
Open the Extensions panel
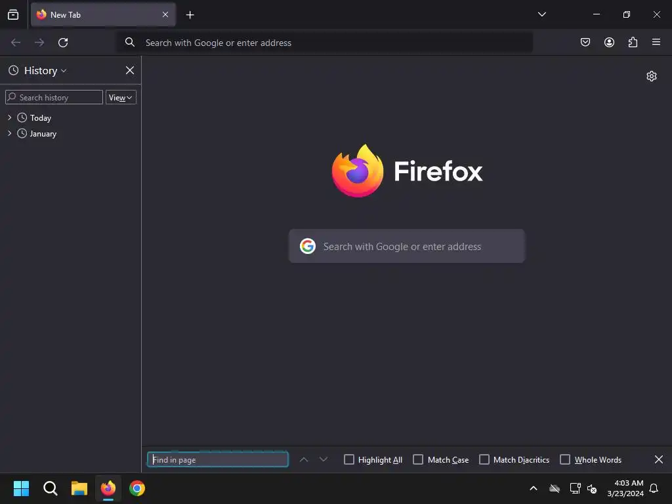(633, 42)
